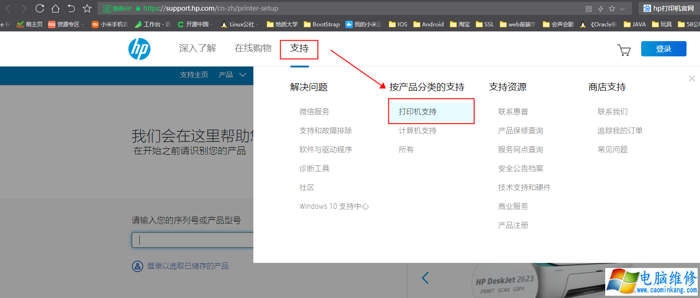This screenshot has width=700, height=298.
Task: Open the 我的小米云 bookmark
Action: click(364, 24)
